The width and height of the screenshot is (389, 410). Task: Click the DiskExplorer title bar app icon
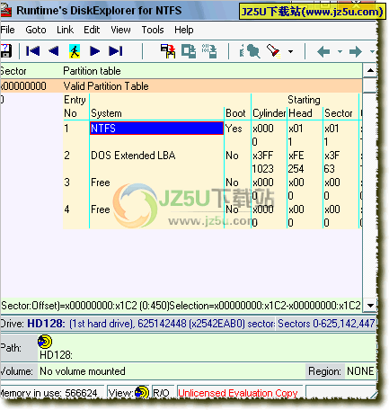pyautogui.click(x=6, y=11)
